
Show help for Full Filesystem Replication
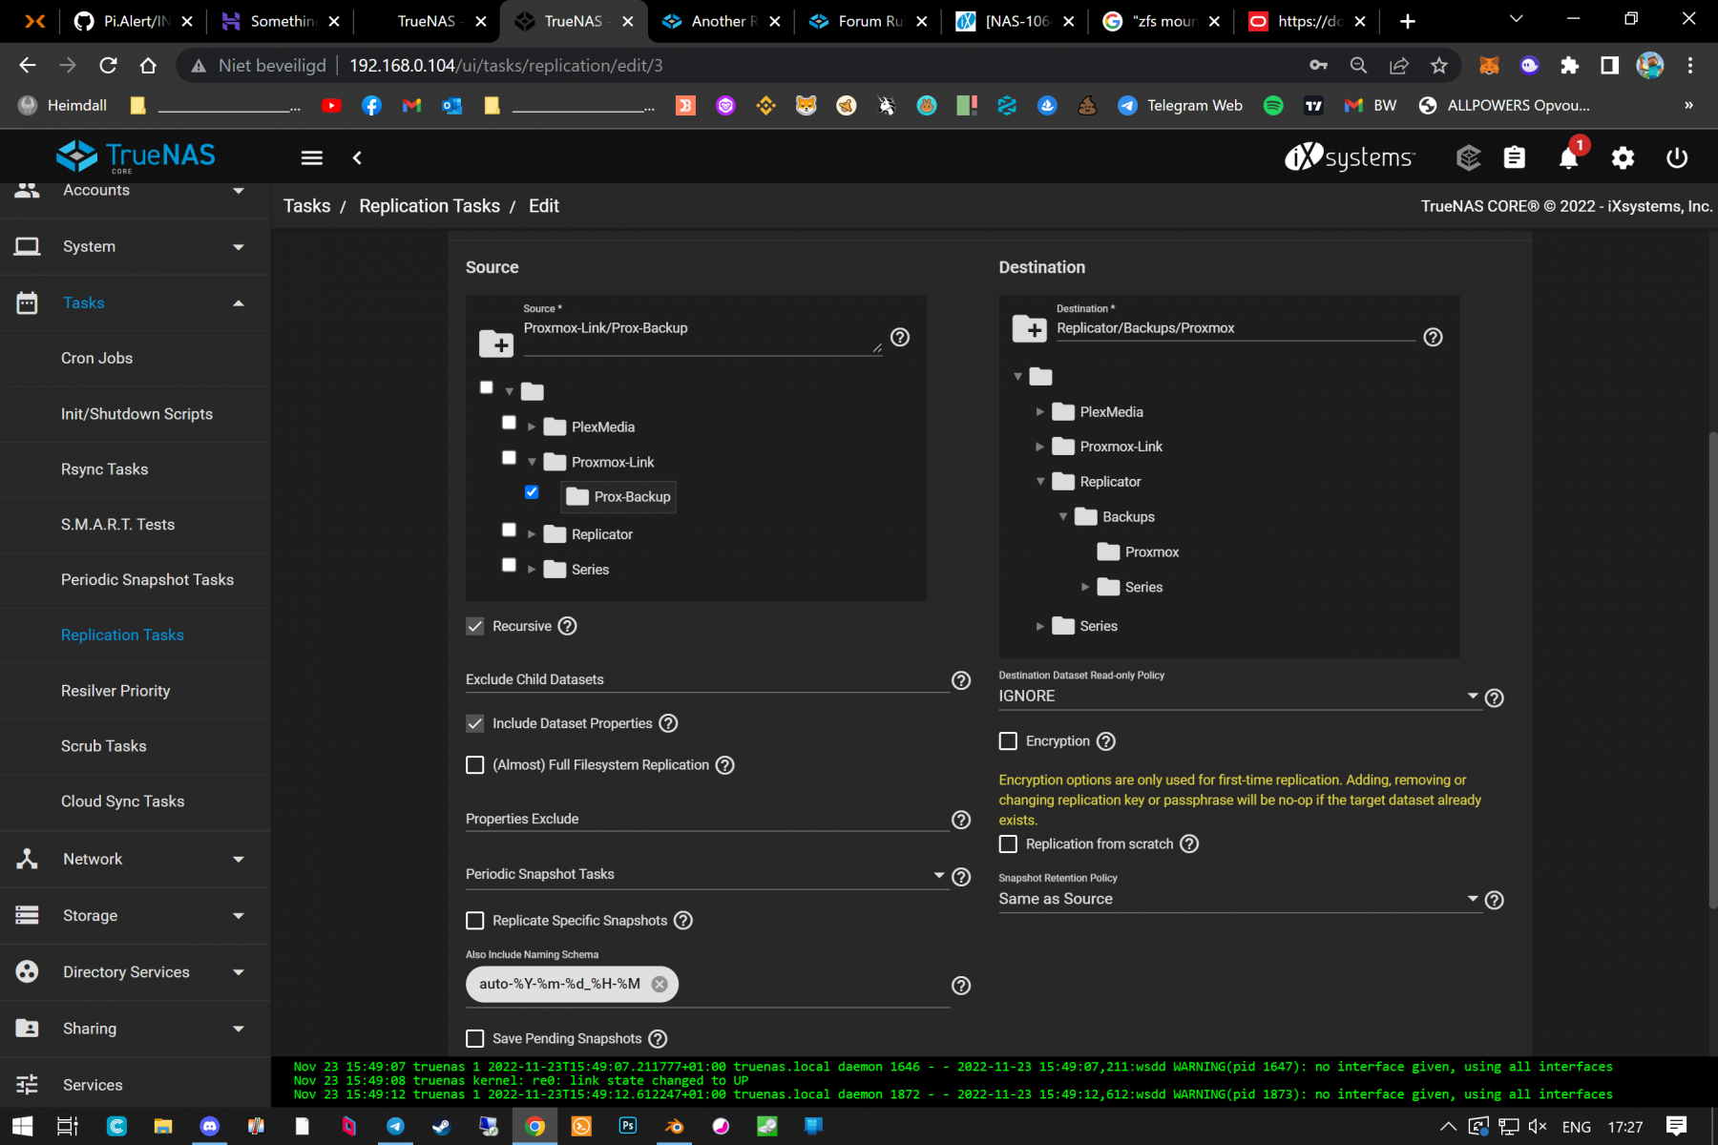coord(725,765)
